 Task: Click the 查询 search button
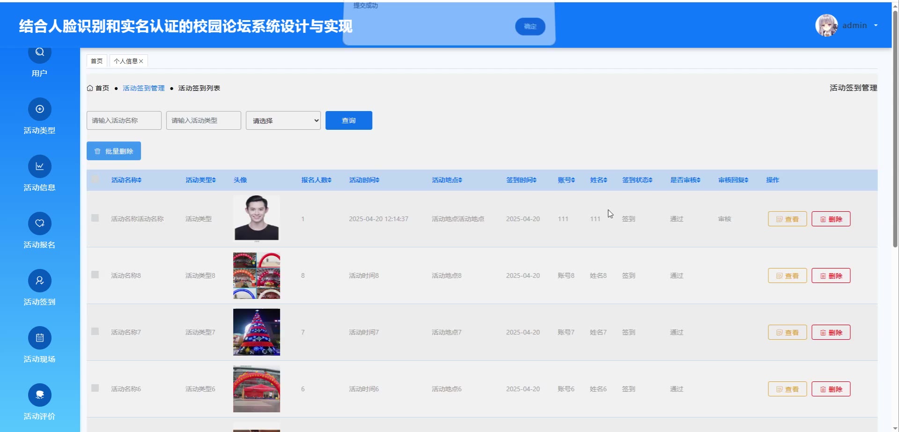point(349,120)
